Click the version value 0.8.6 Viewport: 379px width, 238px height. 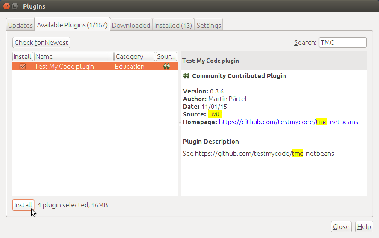(x=216, y=91)
